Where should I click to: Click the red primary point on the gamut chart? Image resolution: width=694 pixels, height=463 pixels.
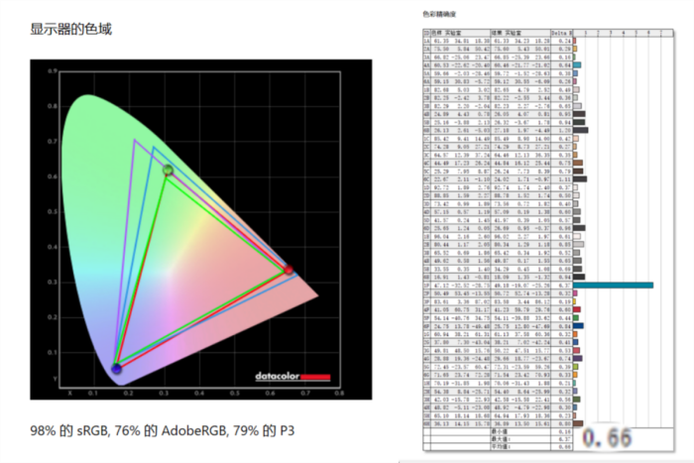(x=289, y=269)
